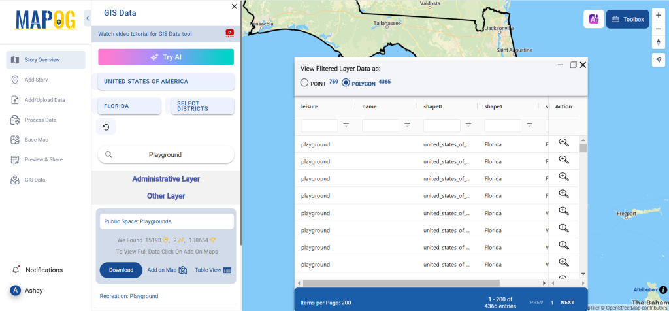Click the reset refresh icon under Florida
The width and height of the screenshot is (669, 311).
[106, 127]
